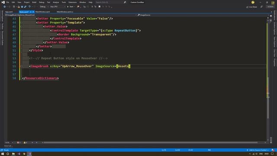Open the Extensions menu
The image size is (277, 156).
(73, 2)
